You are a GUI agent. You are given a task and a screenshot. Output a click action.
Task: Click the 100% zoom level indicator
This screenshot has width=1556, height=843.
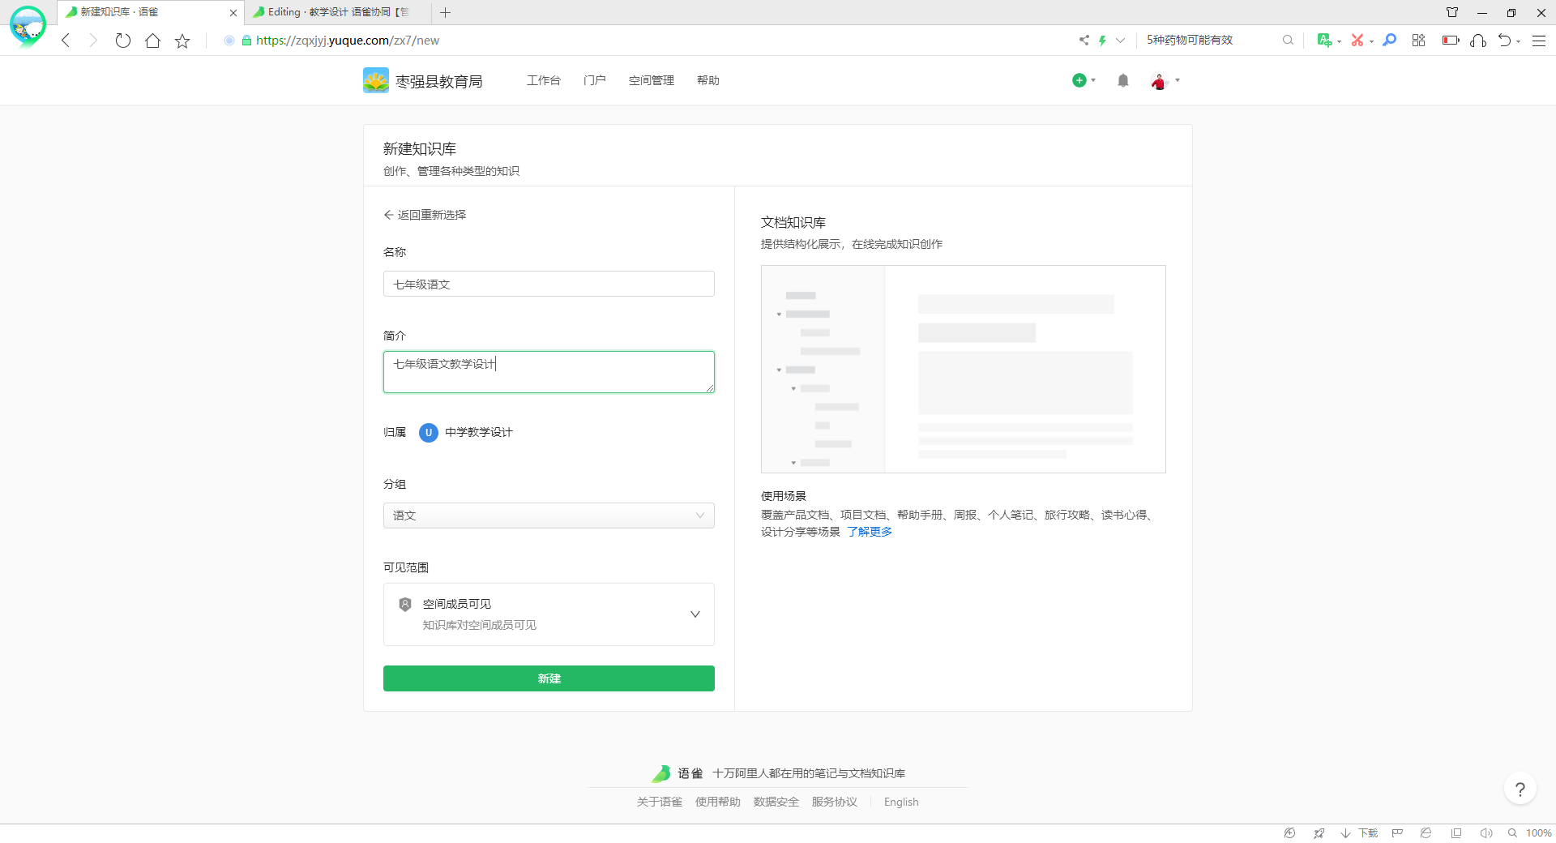pyautogui.click(x=1538, y=833)
